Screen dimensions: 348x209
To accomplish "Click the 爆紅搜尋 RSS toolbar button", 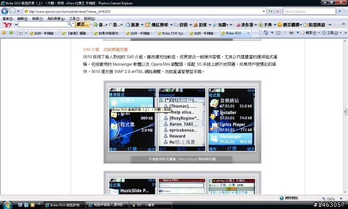I will click(157, 24).
